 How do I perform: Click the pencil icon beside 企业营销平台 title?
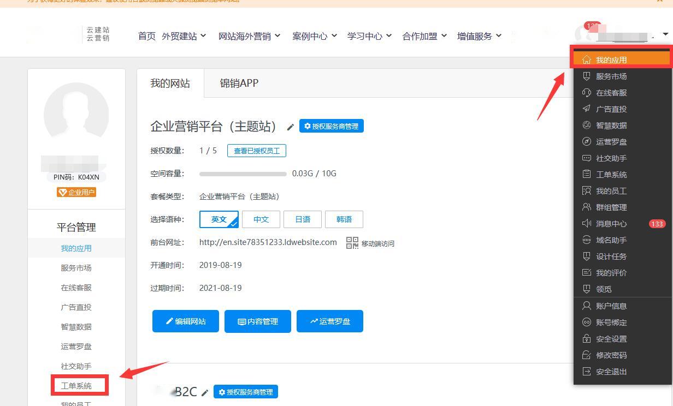click(x=291, y=127)
